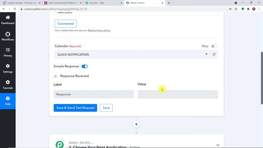Click the site lock icon in address bar
The width and height of the screenshot is (263, 148).
[21, 9]
